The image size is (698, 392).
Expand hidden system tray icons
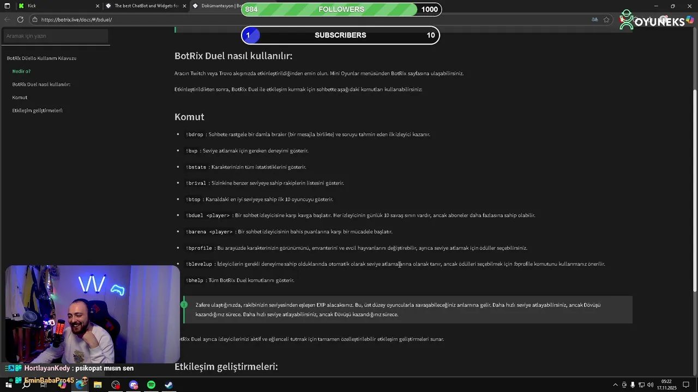(616, 385)
